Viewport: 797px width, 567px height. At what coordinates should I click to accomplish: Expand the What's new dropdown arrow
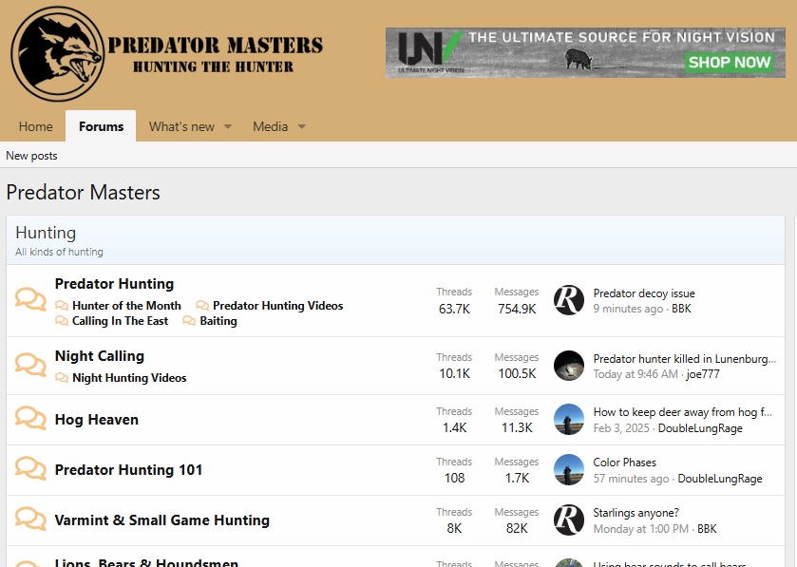[x=228, y=127]
